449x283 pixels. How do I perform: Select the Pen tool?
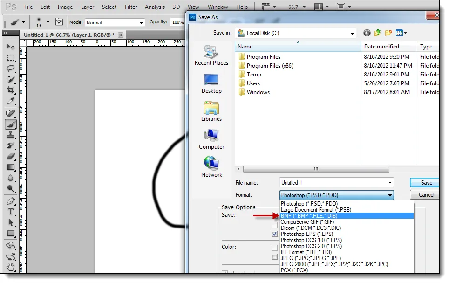[11, 201]
